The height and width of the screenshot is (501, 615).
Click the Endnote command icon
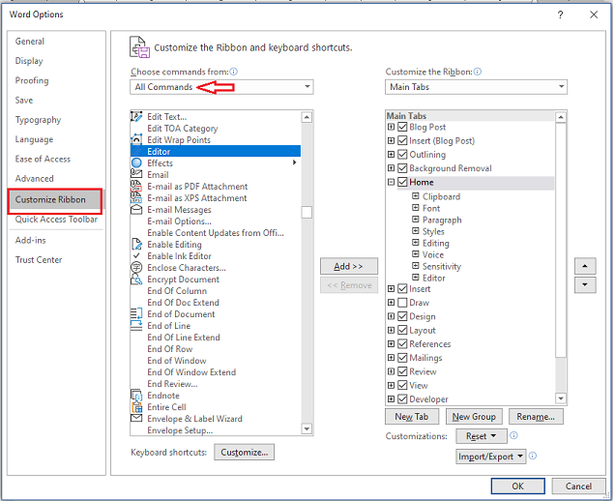(x=136, y=395)
